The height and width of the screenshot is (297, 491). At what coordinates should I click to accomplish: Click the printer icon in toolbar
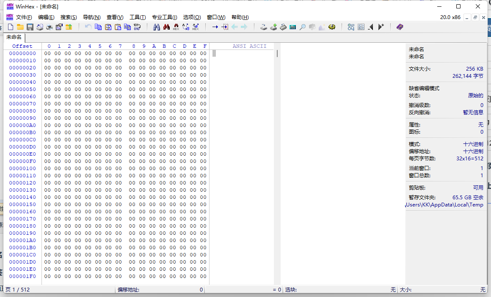click(50, 27)
